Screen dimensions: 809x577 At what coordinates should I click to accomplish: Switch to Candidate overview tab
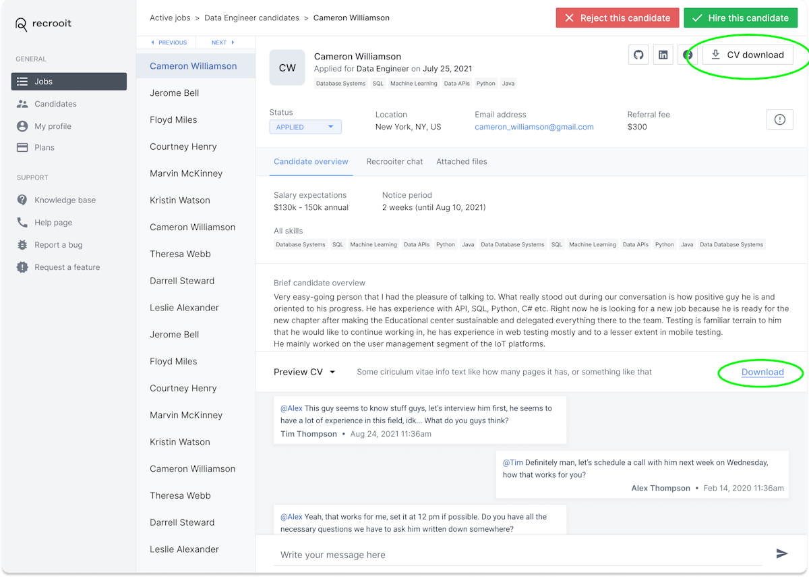tap(311, 162)
